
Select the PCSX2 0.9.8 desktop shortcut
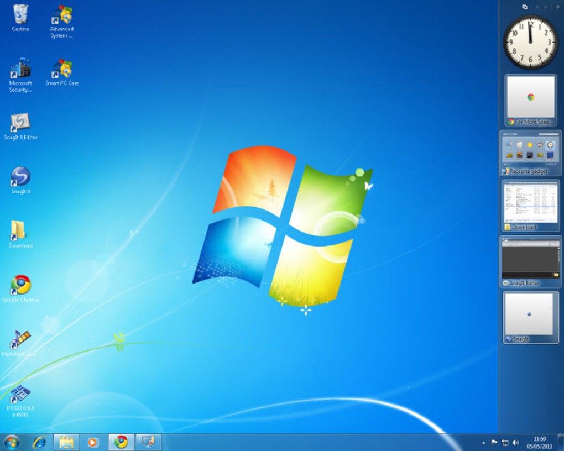point(20,401)
